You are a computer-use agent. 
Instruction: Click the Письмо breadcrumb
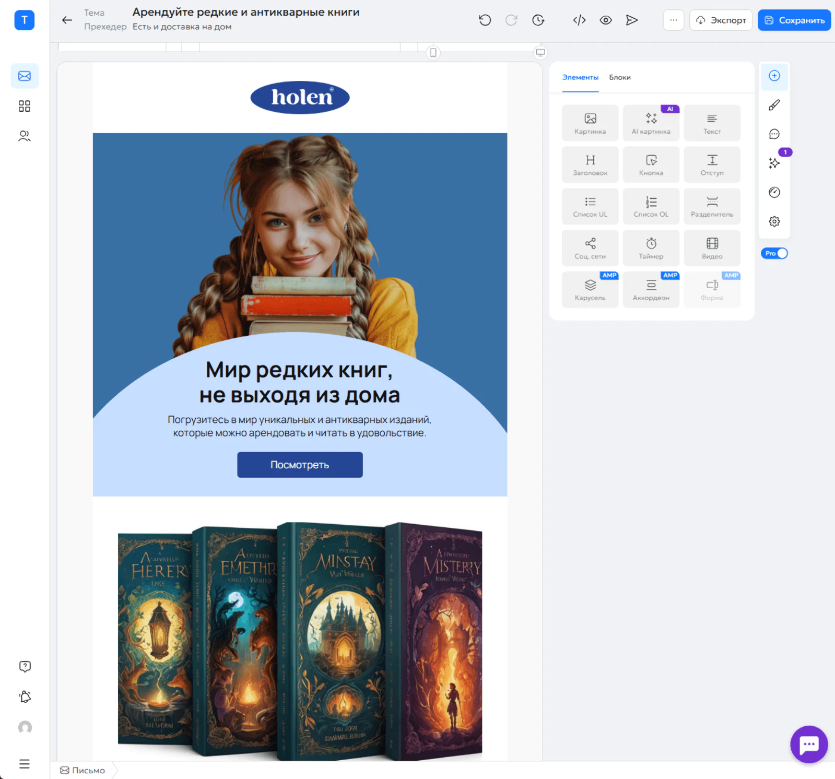(x=83, y=771)
